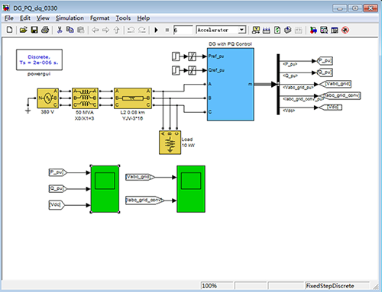Create a new model with the blank page icon
Viewport: 382px width, 292px height.
[x=9, y=30]
